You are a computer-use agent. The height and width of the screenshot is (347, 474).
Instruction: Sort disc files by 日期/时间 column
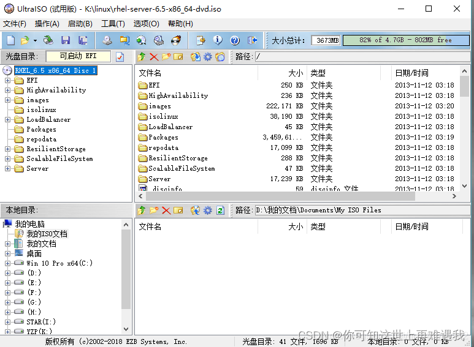pyautogui.click(x=426, y=73)
